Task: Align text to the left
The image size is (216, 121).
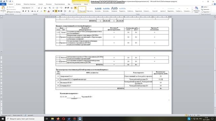Action: tap(53, 11)
